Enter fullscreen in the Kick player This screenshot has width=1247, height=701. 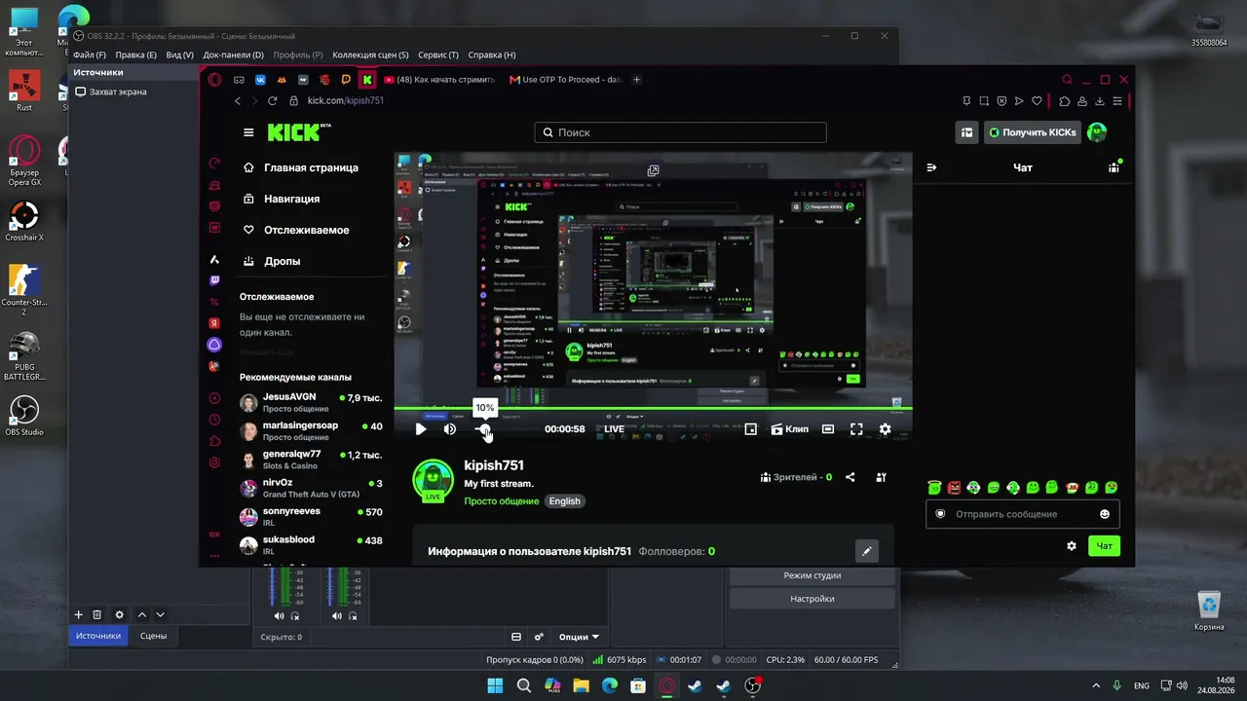click(856, 428)
